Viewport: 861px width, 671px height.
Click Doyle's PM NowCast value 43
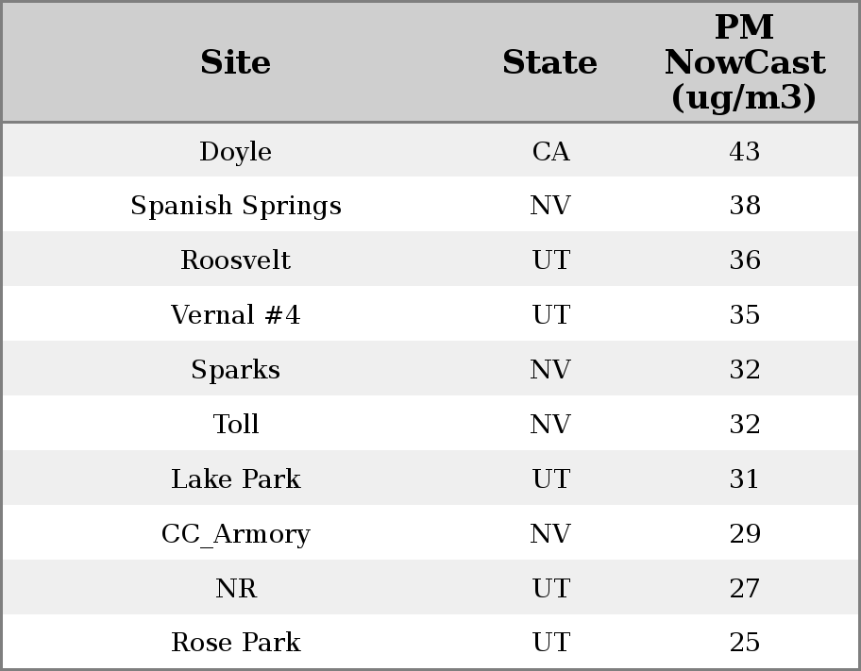click(x=744, y=152)
